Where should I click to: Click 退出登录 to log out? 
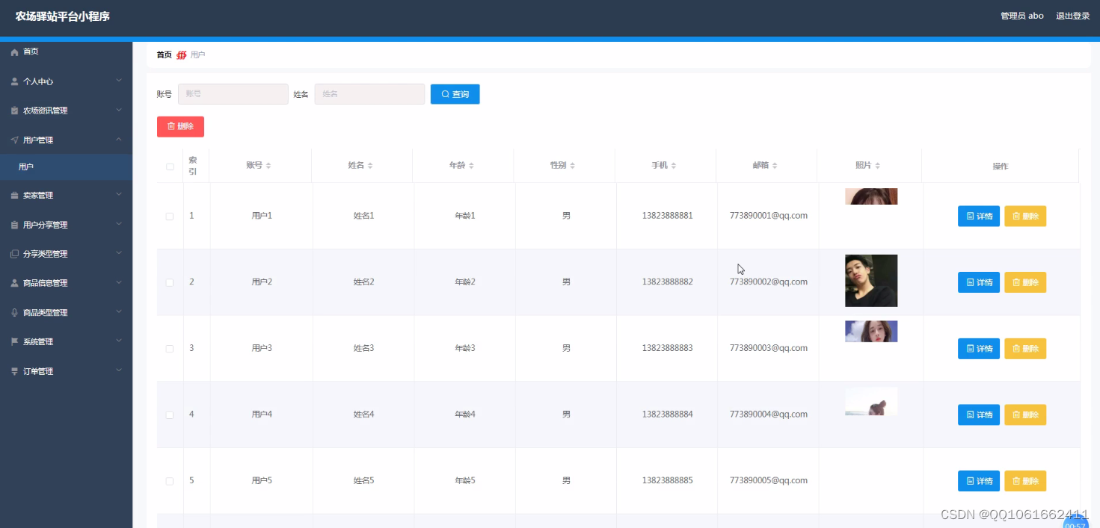coord(1072,16)
